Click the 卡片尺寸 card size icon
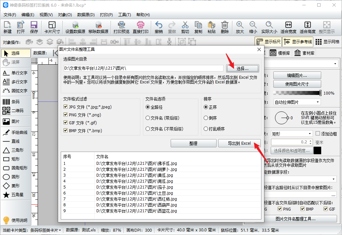The height and width of the screenshot is (235, 342). click(52, 27)
